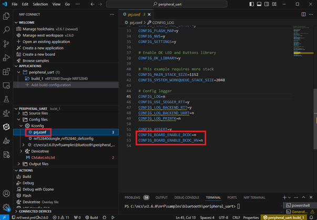317x220 pixels.
Task: Open the Explorer view in activity bar
Action: [x=6, y=16]
